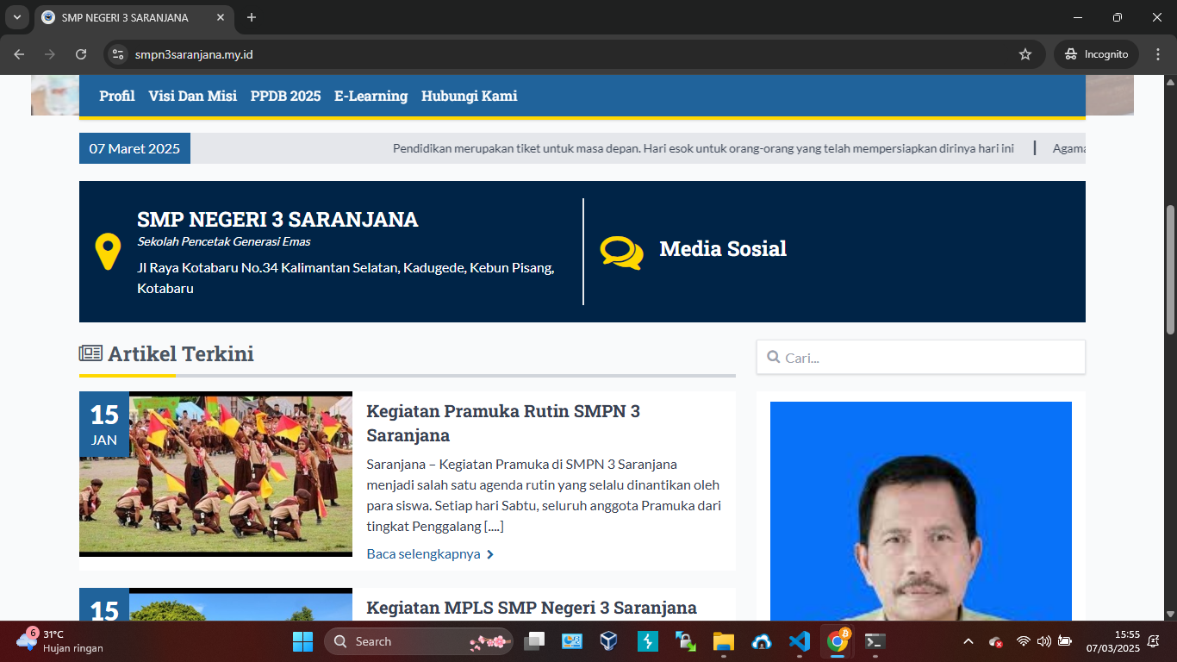Click Baca selengkapnya for the Pramuka article
The width and height of the screenshot is (1177, 662).
[x=423, y=553]
